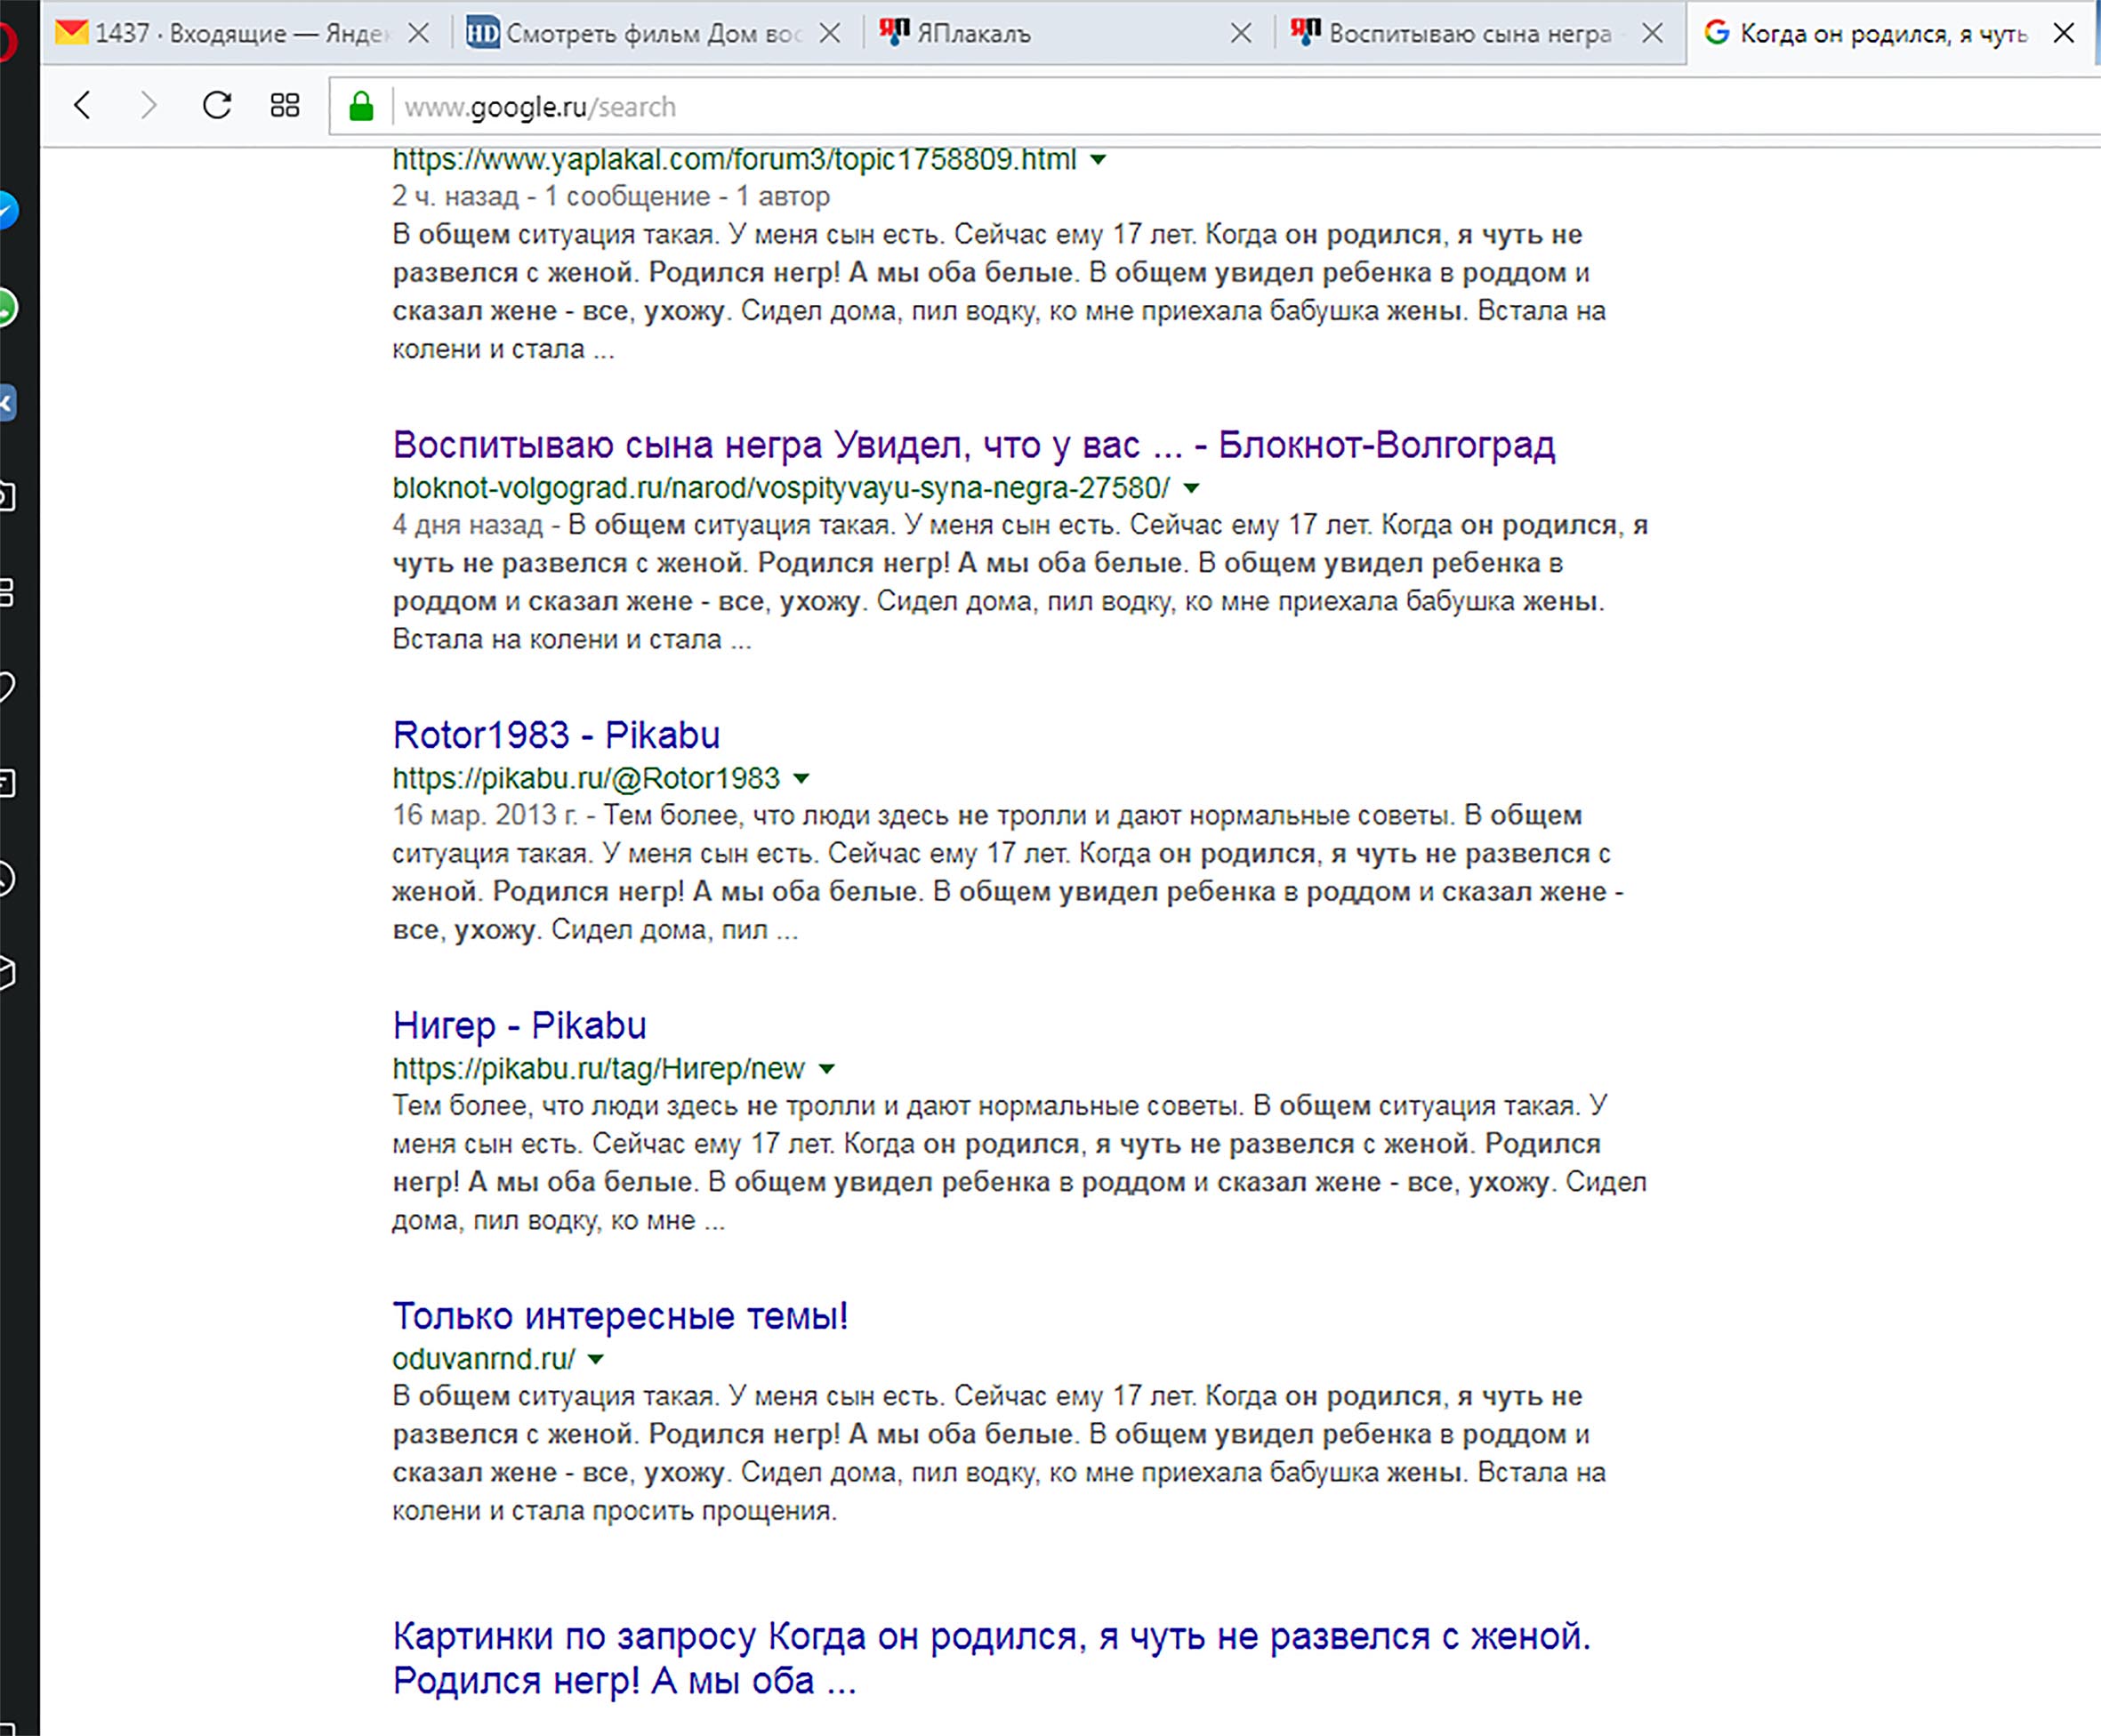This screenshot has width=2101, height=1736.
Task: Go back to the previous page
Action: [82, 105]
